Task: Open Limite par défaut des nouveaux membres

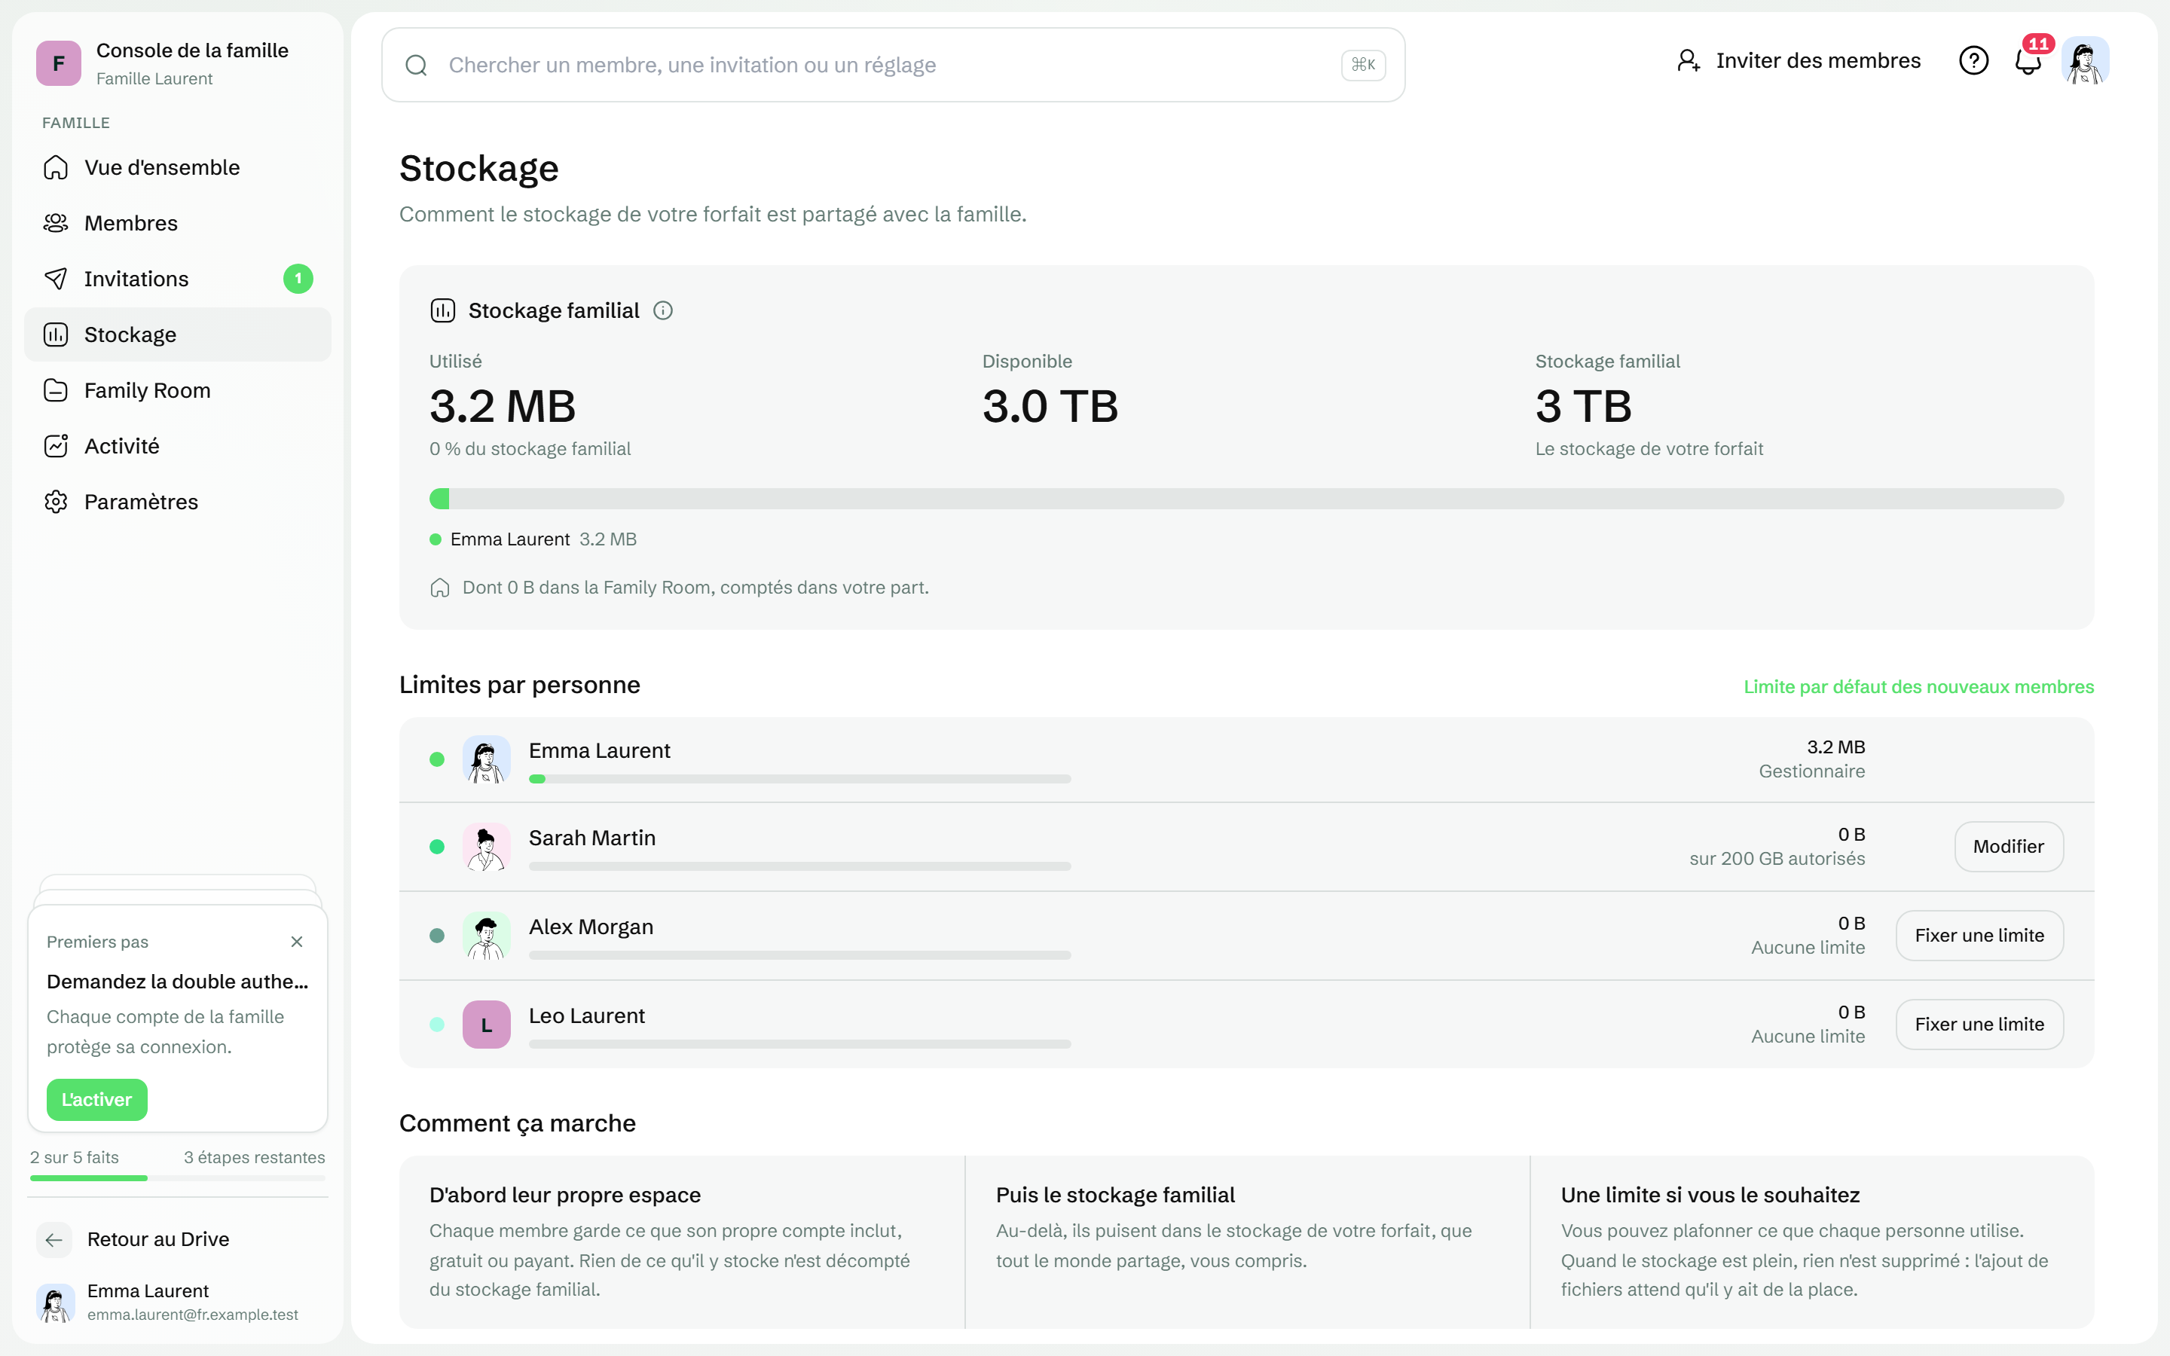Action: click(x=1919, y=687)
